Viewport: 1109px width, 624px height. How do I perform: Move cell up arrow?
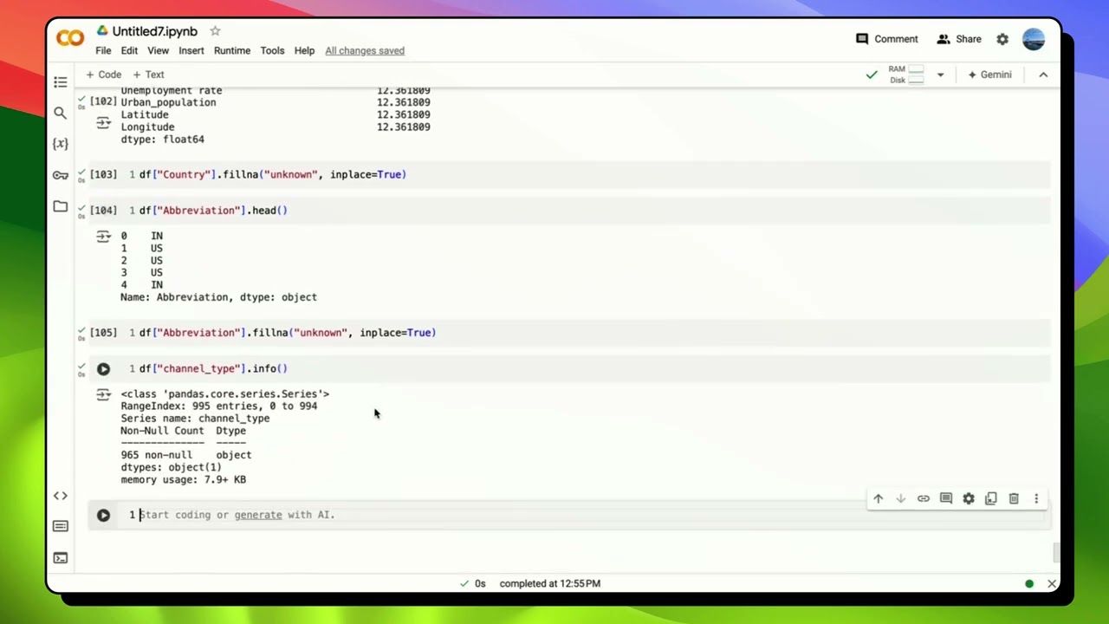click(x=879, y=498)
